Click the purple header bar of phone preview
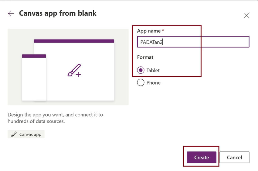The image size is (258, 171). 34,56
